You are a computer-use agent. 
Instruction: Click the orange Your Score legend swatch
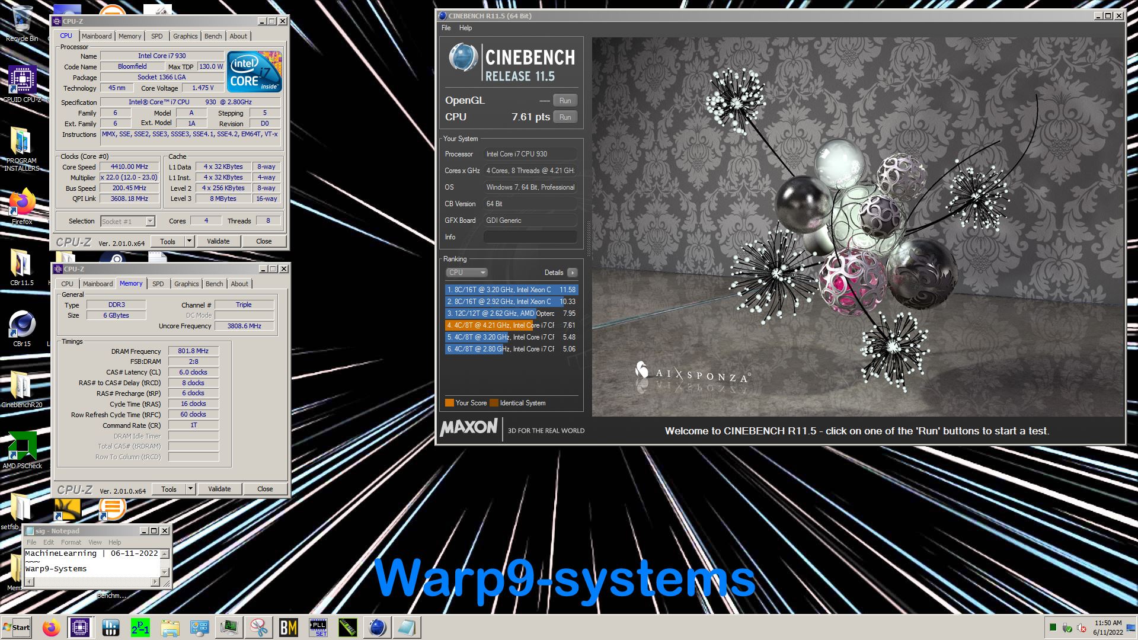pyautogui.click(x=449, y=403)
